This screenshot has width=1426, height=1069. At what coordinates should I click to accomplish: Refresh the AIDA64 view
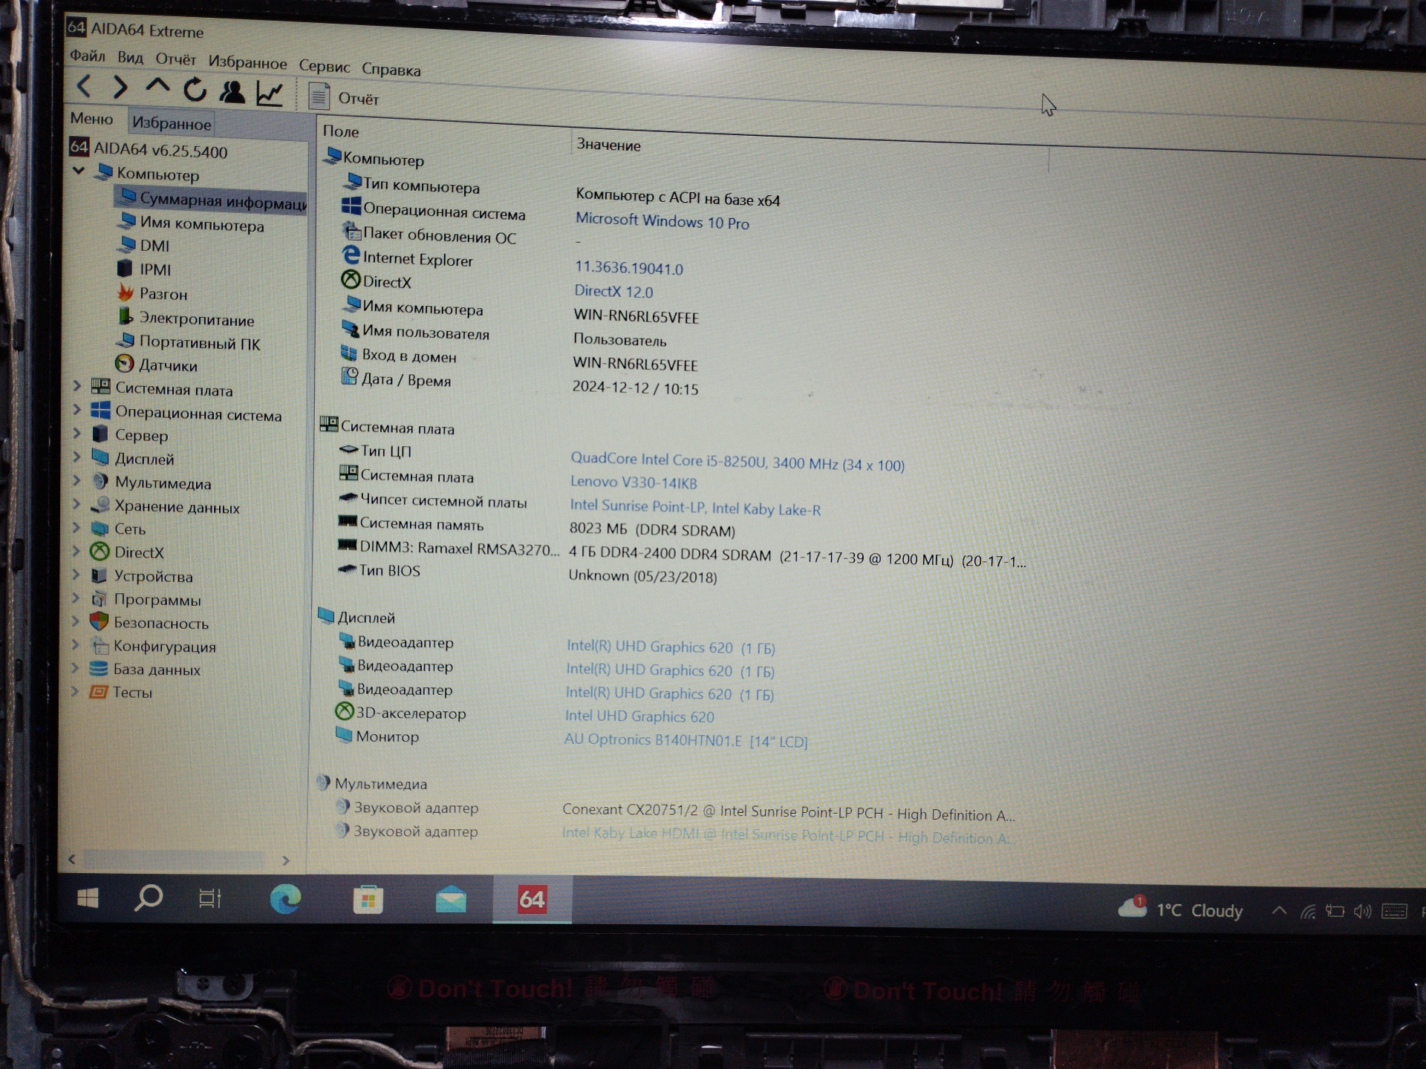tap(195, 90)
